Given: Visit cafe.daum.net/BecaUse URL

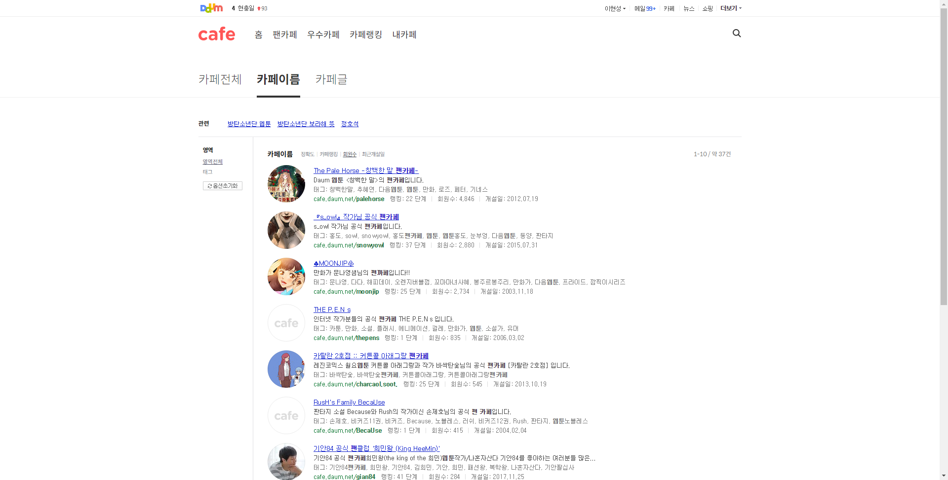Looking at the screenshot, I should [x=348, y=431].
